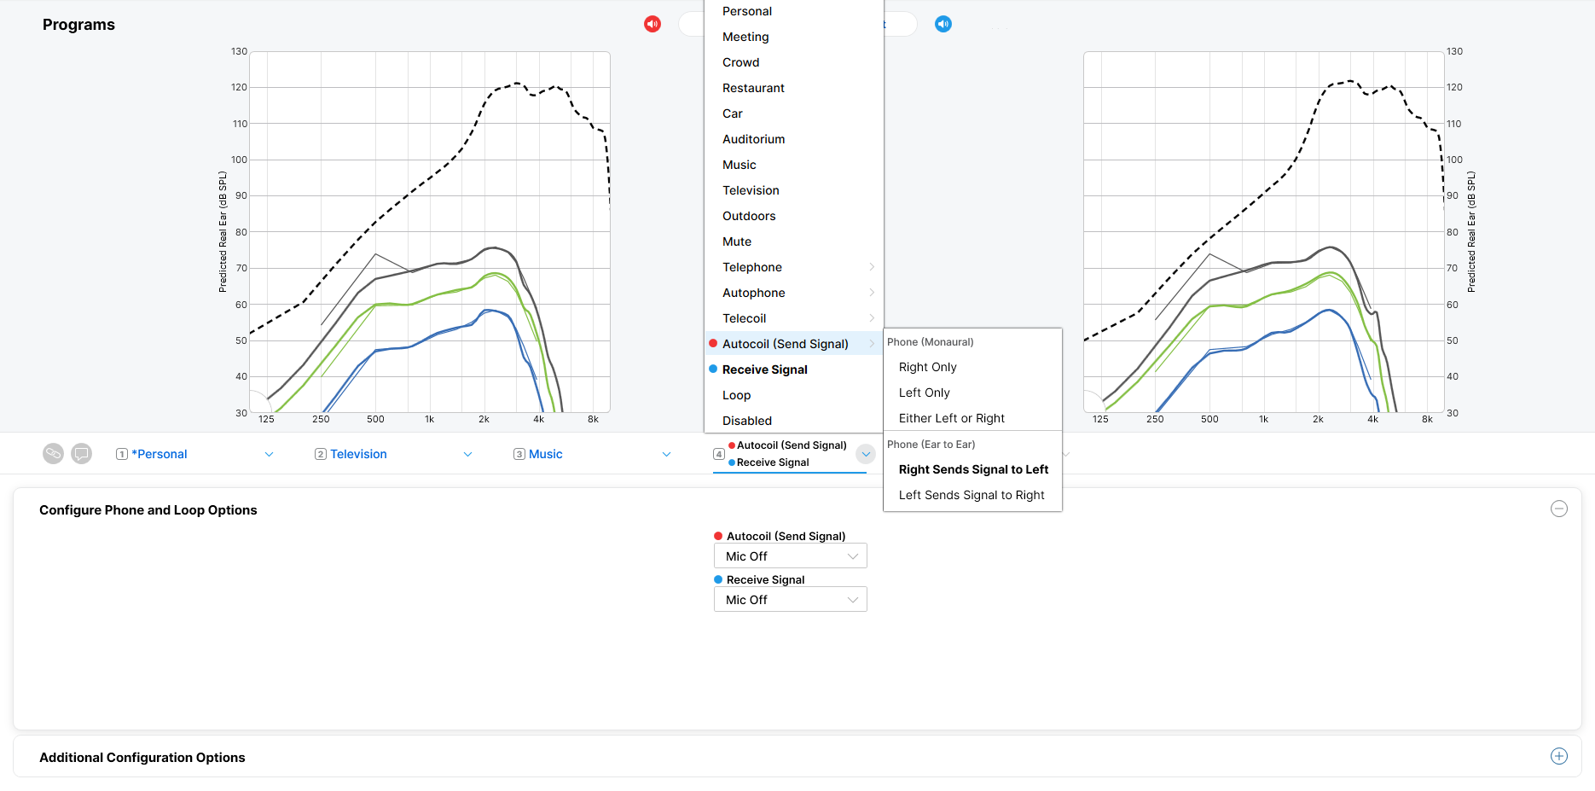Click the link ears icon beside Personal
The height and width of the screenshot is (791, 1595).
tap(53, 454)
